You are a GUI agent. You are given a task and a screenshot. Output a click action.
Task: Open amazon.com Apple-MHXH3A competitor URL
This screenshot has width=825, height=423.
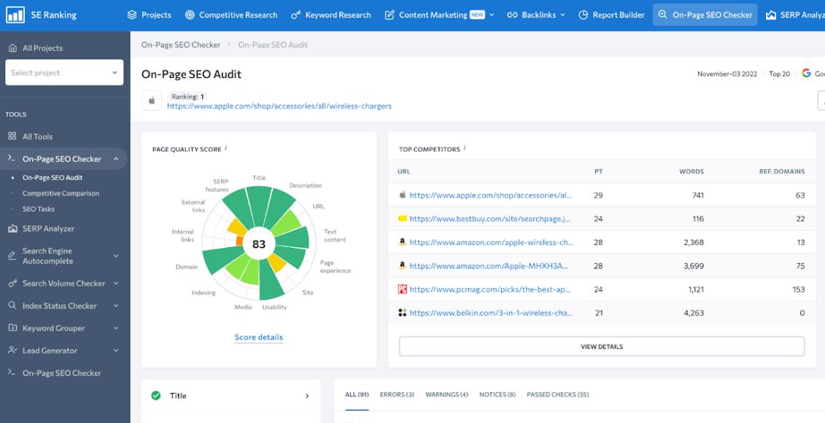click(489, 266)
